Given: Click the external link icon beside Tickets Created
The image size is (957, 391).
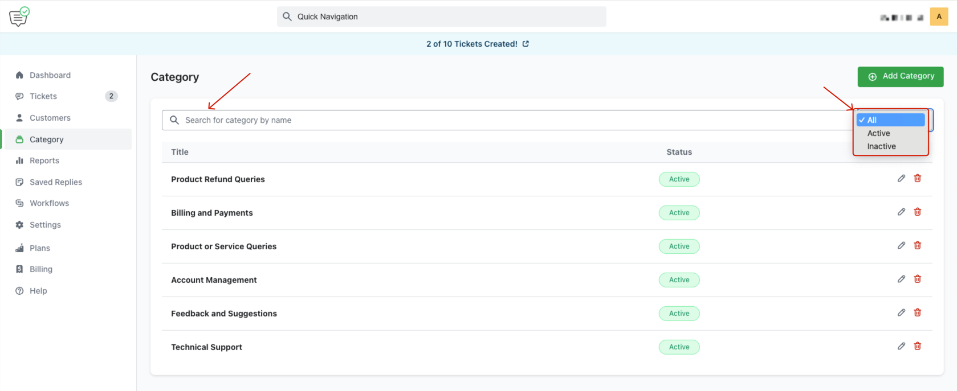Looking at the screenshot, I should (x=526, y=44).
